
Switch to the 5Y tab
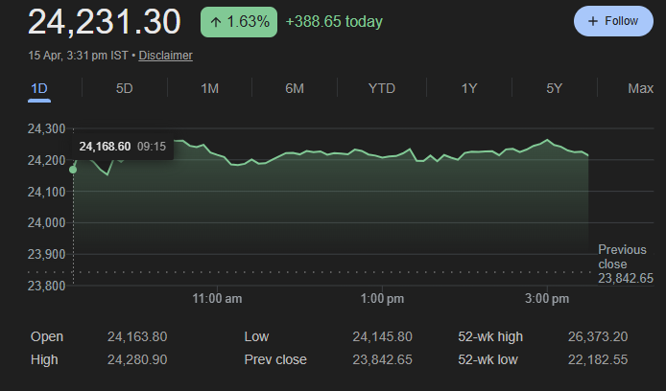coord(554,89)
